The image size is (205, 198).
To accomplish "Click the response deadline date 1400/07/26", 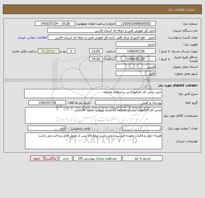I will coord(136,51).
